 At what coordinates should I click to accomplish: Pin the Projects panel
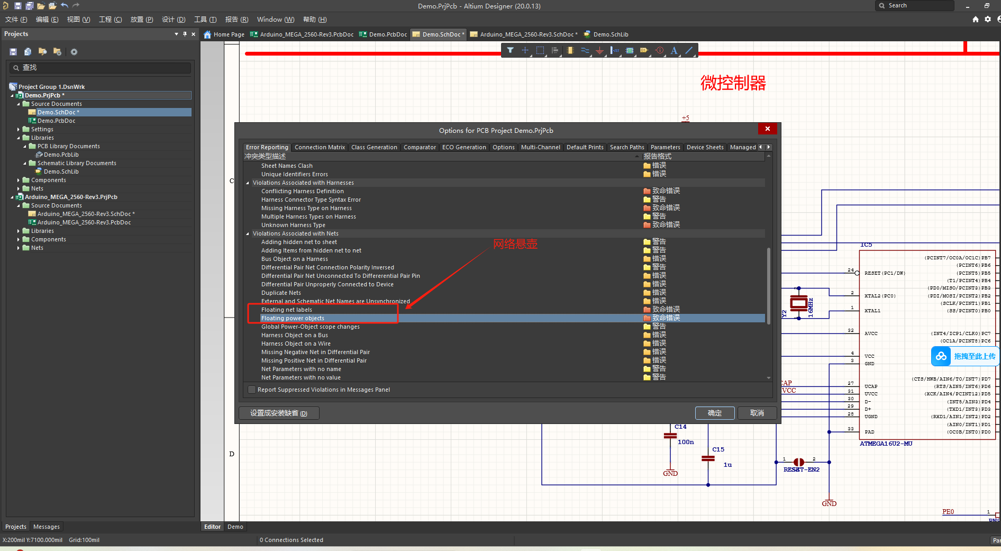pos(185,34)
